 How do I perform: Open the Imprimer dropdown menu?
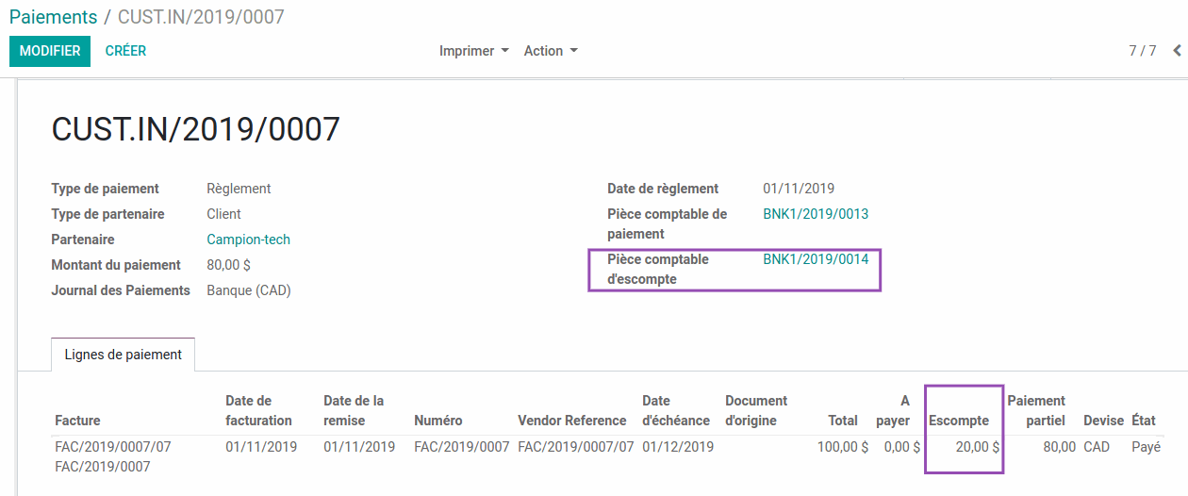473,51
